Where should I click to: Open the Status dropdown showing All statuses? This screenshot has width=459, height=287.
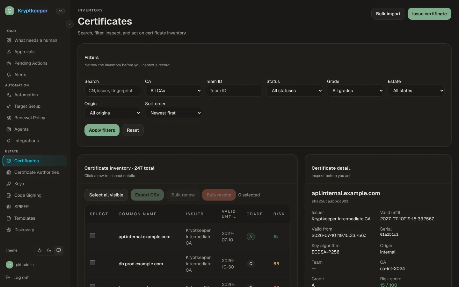pyautogui.click(x=295, y=91)
